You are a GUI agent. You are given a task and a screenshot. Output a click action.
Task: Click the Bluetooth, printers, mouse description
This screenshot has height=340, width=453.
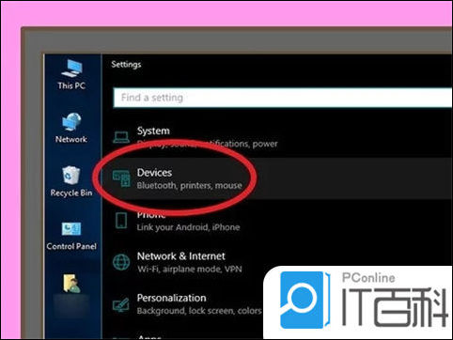[189, 185]
